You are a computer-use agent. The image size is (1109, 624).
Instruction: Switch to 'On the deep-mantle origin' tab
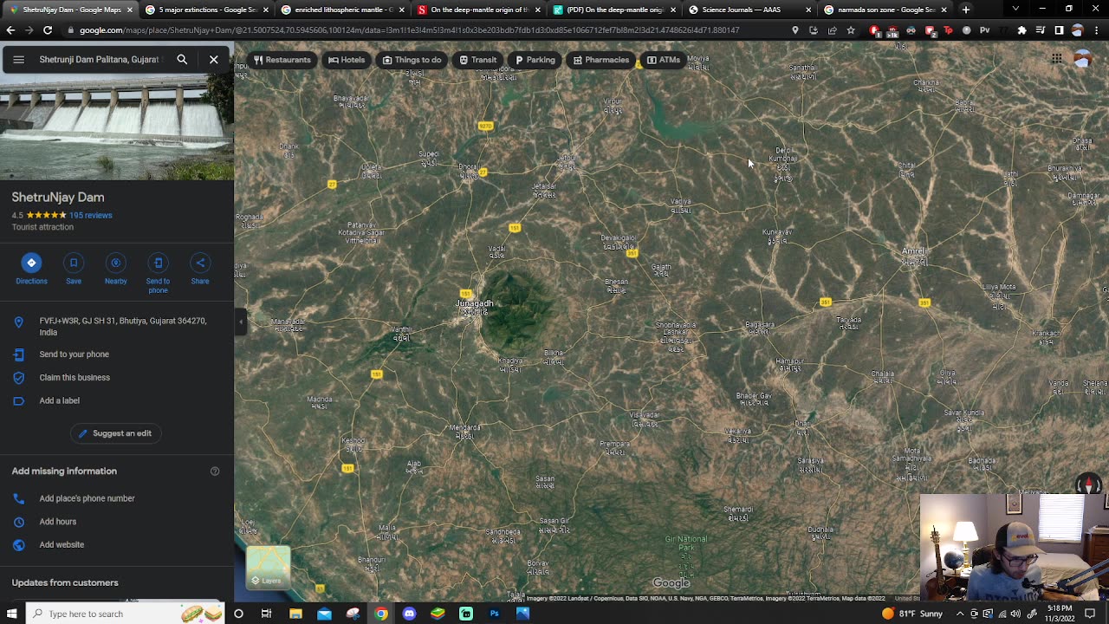478,10
